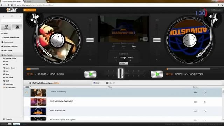Click the browser reload button
This screenshot has height=126, width=224.
click(8, 5)
